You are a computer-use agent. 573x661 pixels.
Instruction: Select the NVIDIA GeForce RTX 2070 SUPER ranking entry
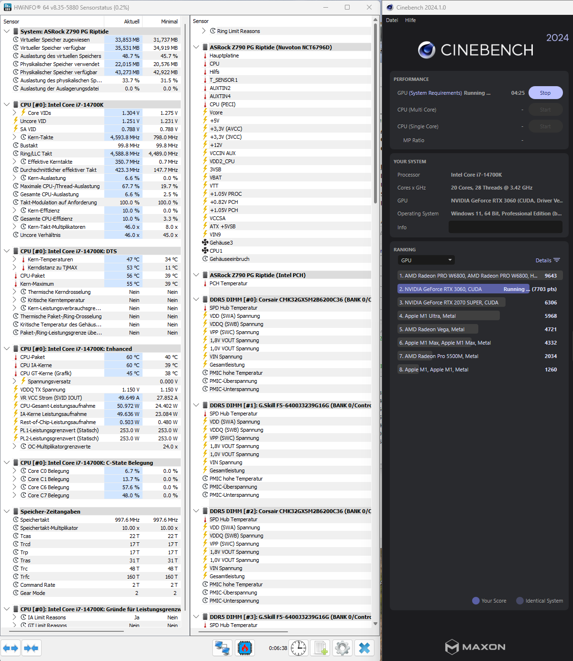click(480, 302)
